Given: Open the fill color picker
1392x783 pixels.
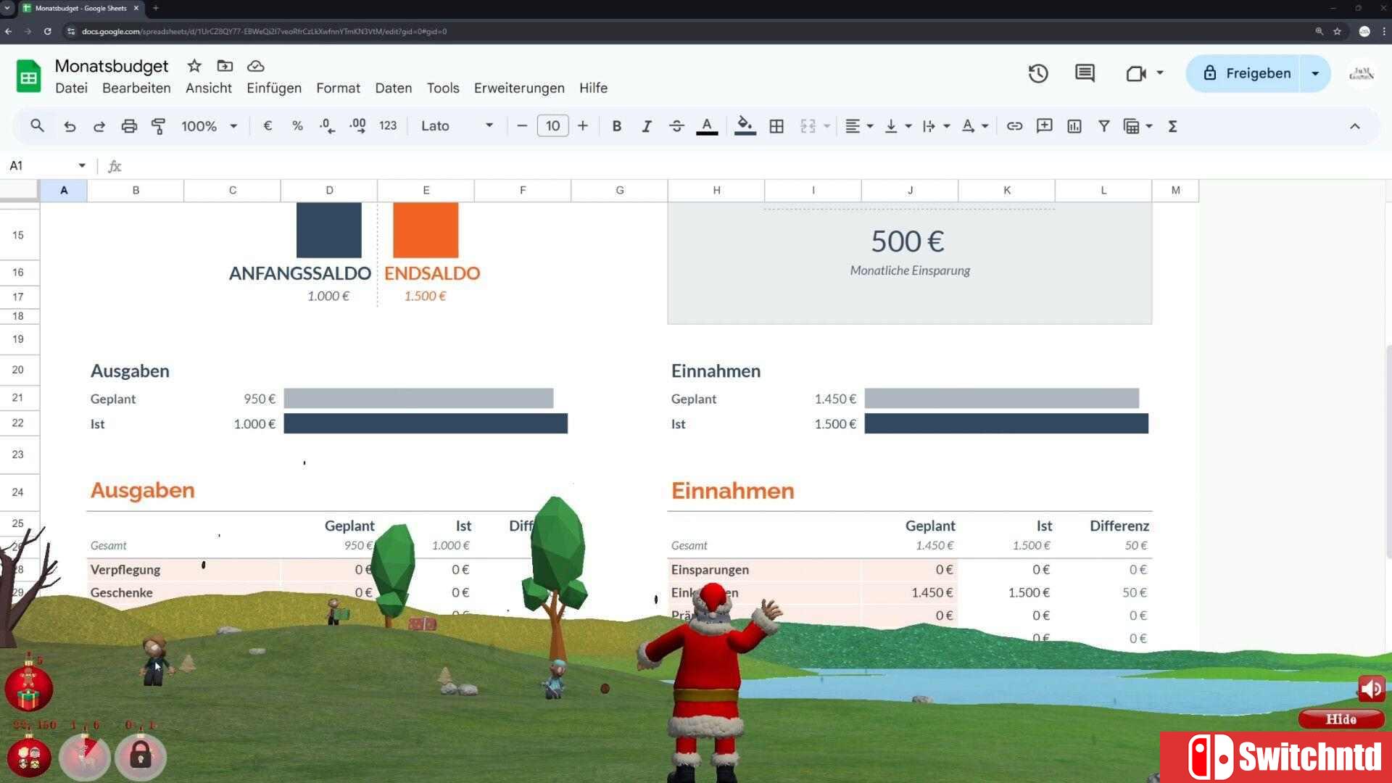Looking at the screenshot, I should click(745, 126).
